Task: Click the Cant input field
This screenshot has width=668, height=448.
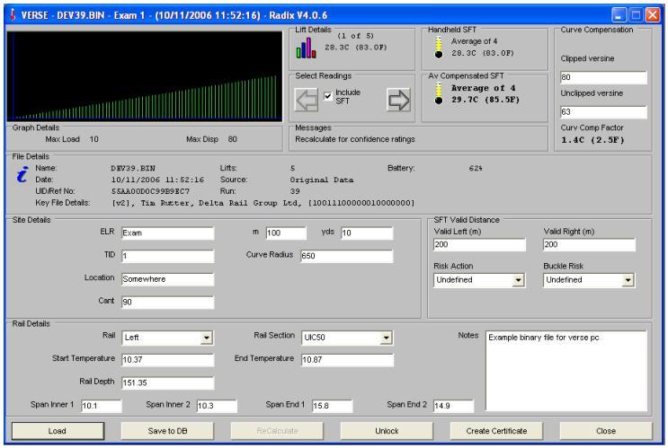Action: 167,302
